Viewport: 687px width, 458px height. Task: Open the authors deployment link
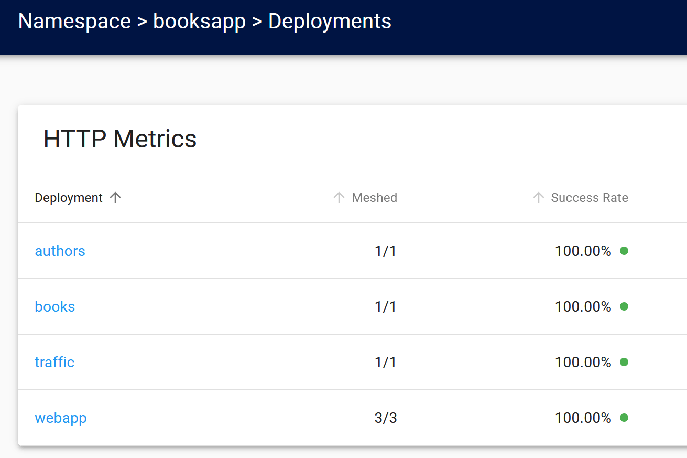tap(60, 251)
